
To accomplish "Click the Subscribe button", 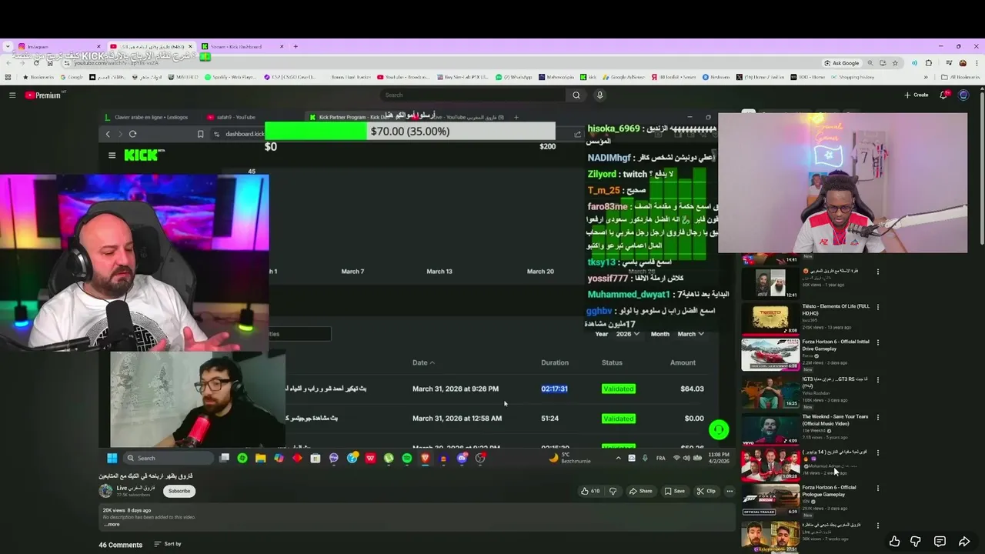I will point(179,491).
